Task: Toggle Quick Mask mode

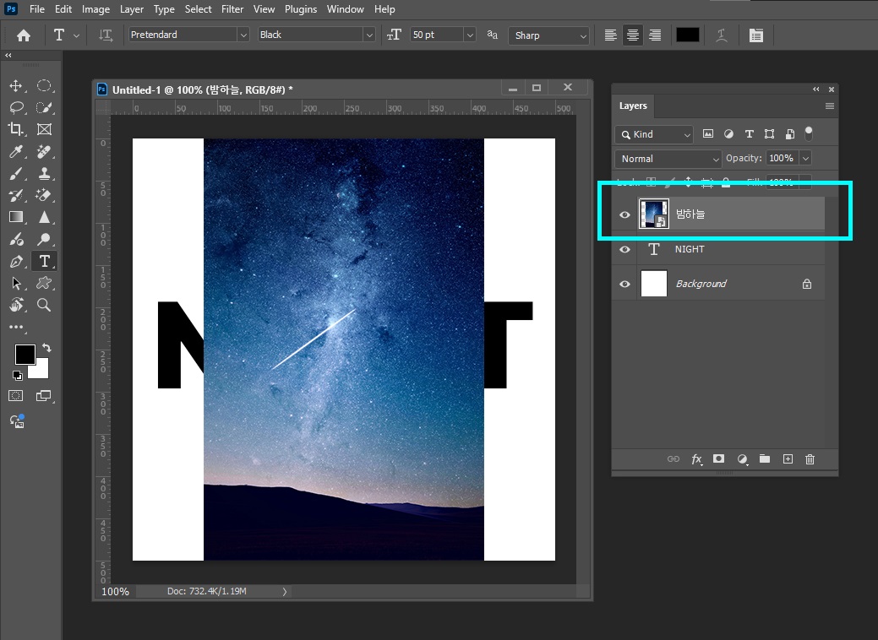Action: (16, 396)
